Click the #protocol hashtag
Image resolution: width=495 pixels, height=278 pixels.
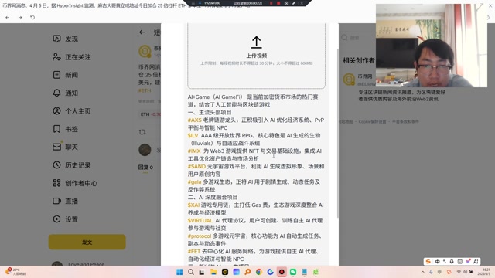click(x=200, y=236)
